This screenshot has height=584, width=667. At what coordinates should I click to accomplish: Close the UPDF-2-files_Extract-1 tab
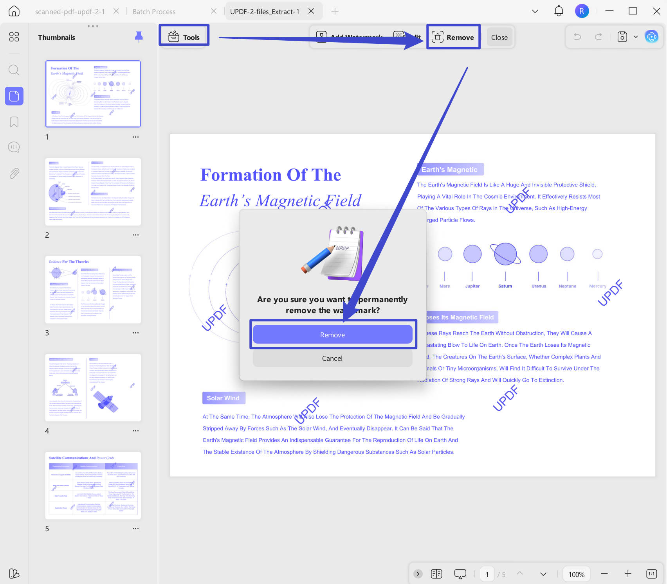click(x=311, y=11)
